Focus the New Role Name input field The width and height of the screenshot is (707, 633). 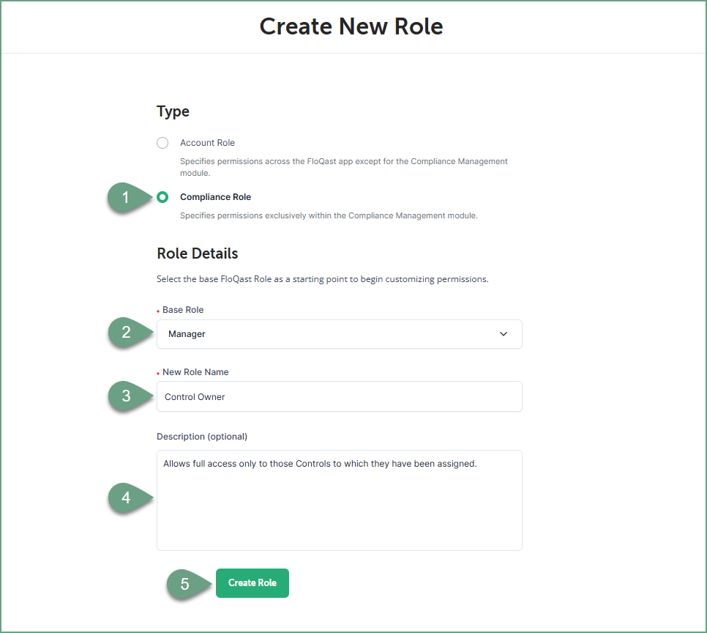tap(339, 397)
